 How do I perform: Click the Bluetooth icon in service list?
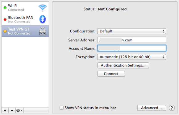(x=43, y=19)
